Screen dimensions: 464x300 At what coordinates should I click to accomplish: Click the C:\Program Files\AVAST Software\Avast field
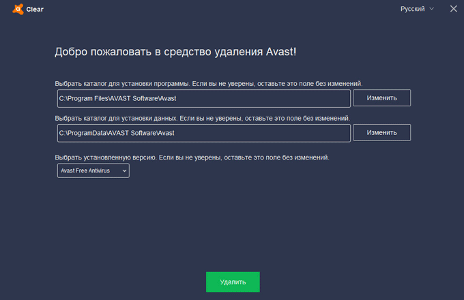[203, 98]
